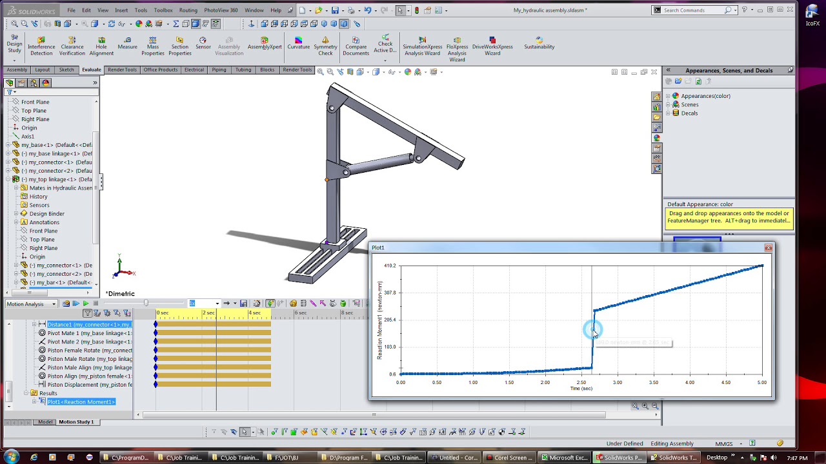Viewport: 826px width, 464px height.
Task: Expand the Scenes tree node
Action: [669, 104]
